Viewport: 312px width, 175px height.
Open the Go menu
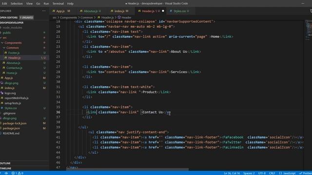click(38, 3)
